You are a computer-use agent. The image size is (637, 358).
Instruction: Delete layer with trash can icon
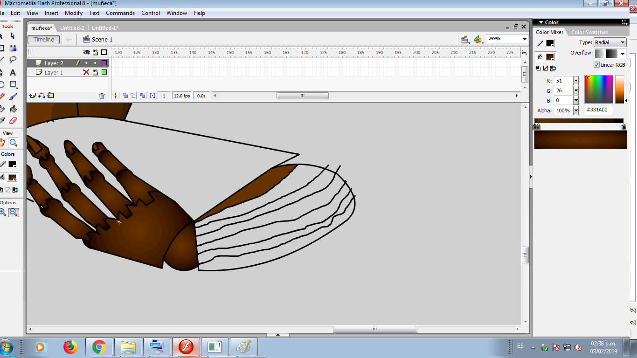[x=102, y=96]
